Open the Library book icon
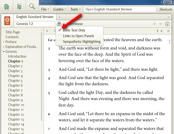 tap(19, 6)
